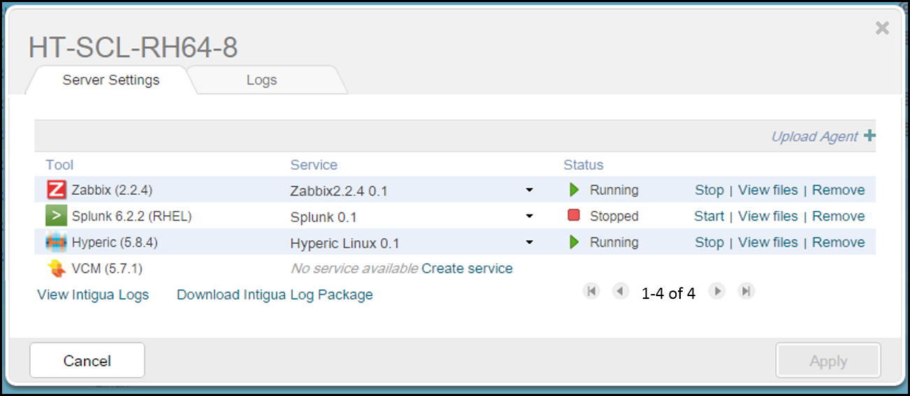Click the Zabbix tool icon
This screenshot has height=396, width=910.
pyautogui.click(x=56, y=190)
